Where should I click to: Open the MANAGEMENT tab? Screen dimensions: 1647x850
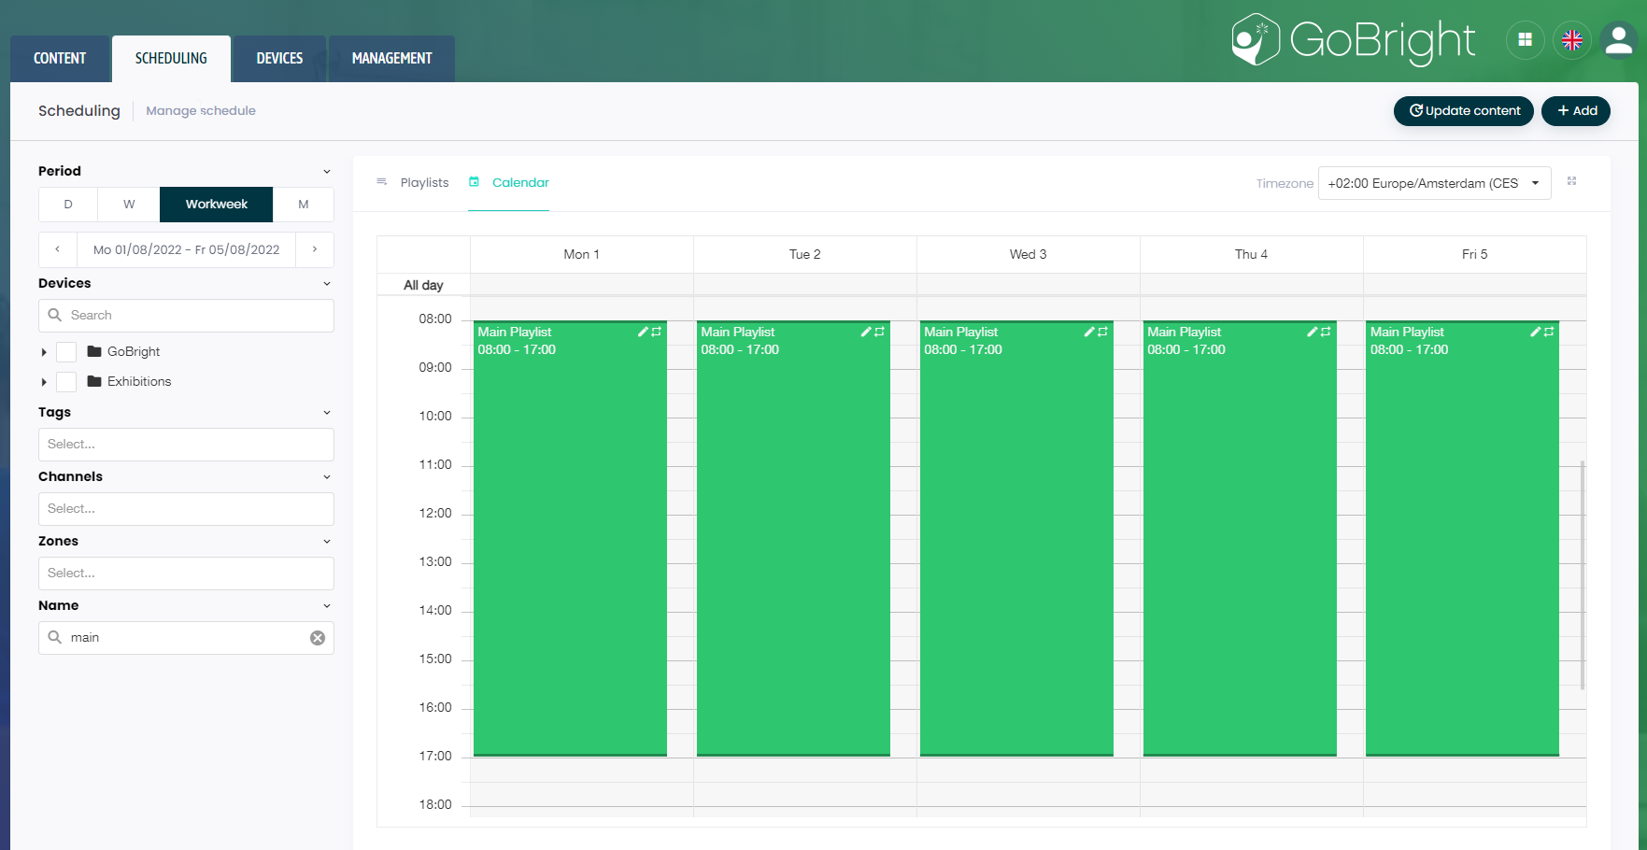(x=391, y=59)
